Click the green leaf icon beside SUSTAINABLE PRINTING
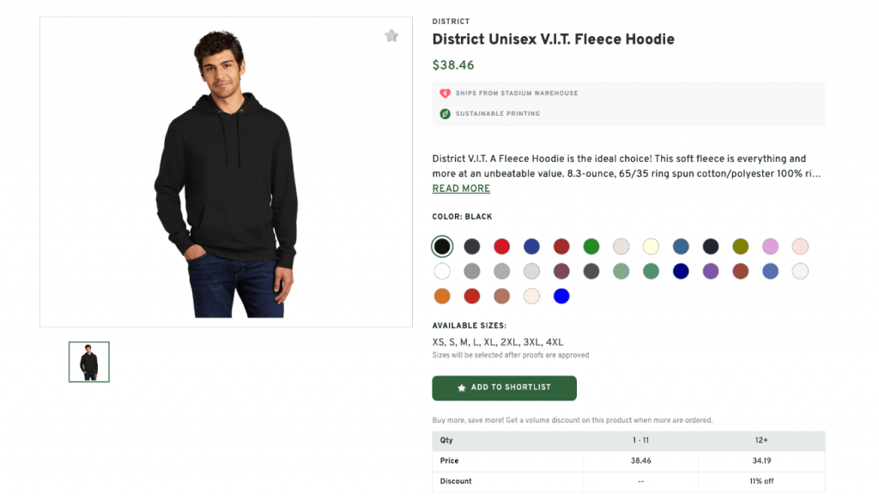The height and width of the screenshot is (499, 879). coord(445,113)
